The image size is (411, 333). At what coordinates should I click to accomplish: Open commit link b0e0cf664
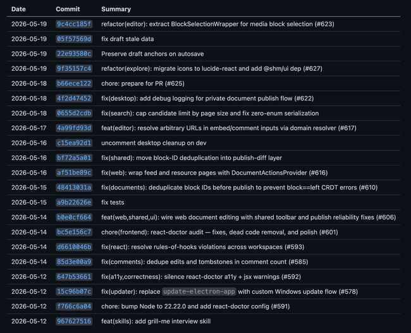(x=74, y=217)
